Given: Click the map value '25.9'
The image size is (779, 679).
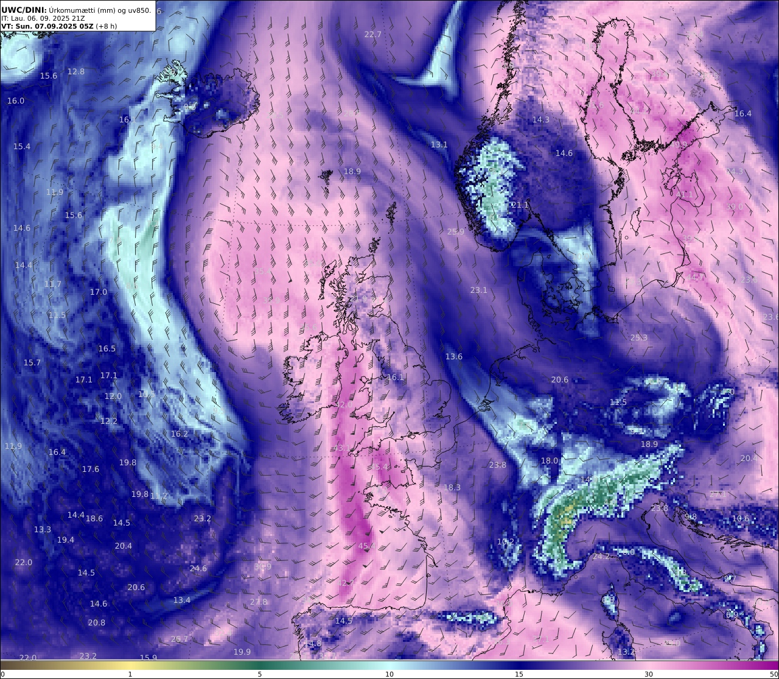Looking at the screenshot, I should 456,232.
